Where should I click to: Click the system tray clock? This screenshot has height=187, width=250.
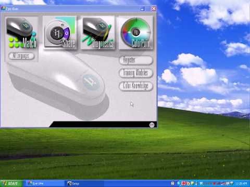pyautogui.click(x=241, y=183)
